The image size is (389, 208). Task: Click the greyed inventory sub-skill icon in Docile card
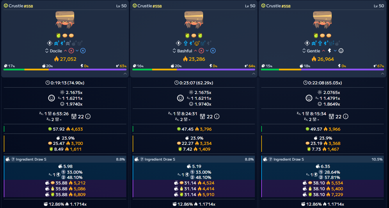(x=80, y=43)
